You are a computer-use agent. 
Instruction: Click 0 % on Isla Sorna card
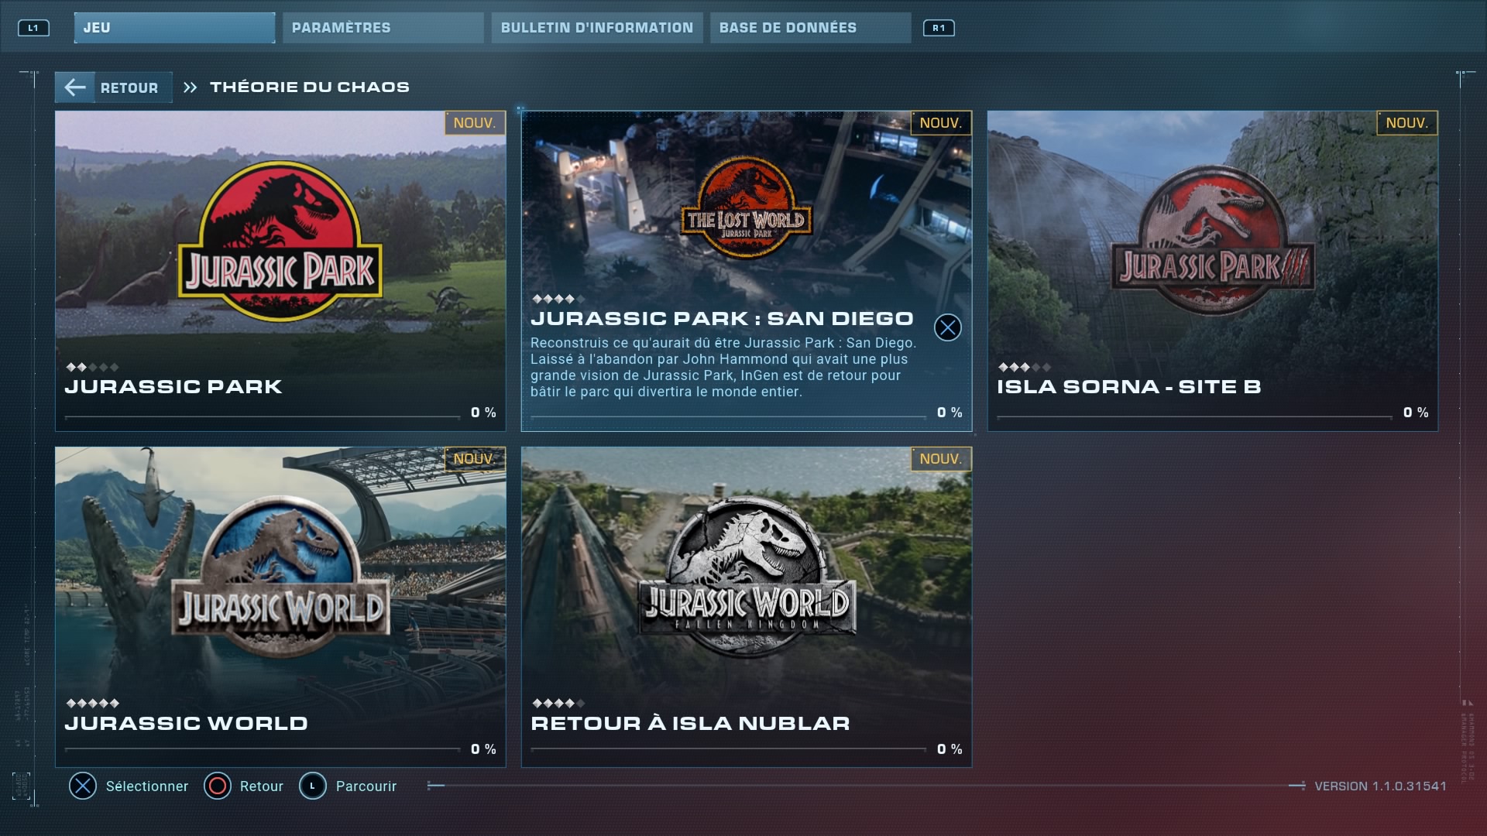(x=1416, y=413)
